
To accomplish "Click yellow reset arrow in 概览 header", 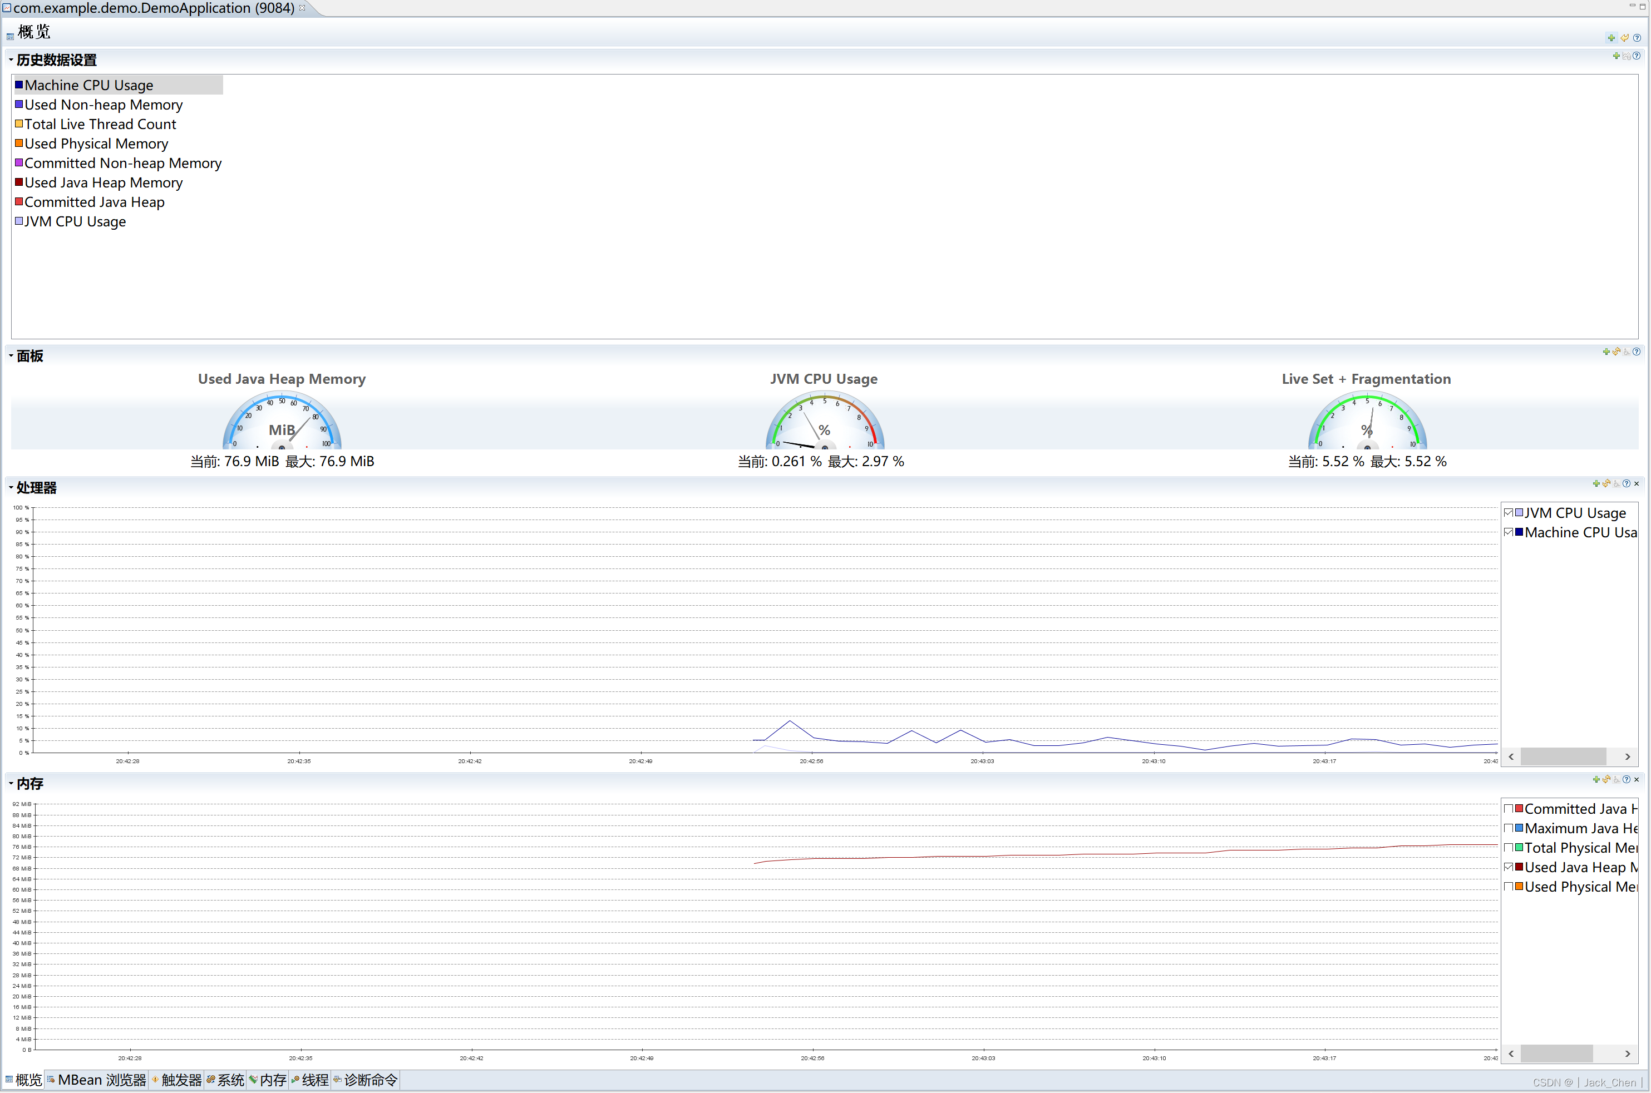I will [x=1624, y=38].
